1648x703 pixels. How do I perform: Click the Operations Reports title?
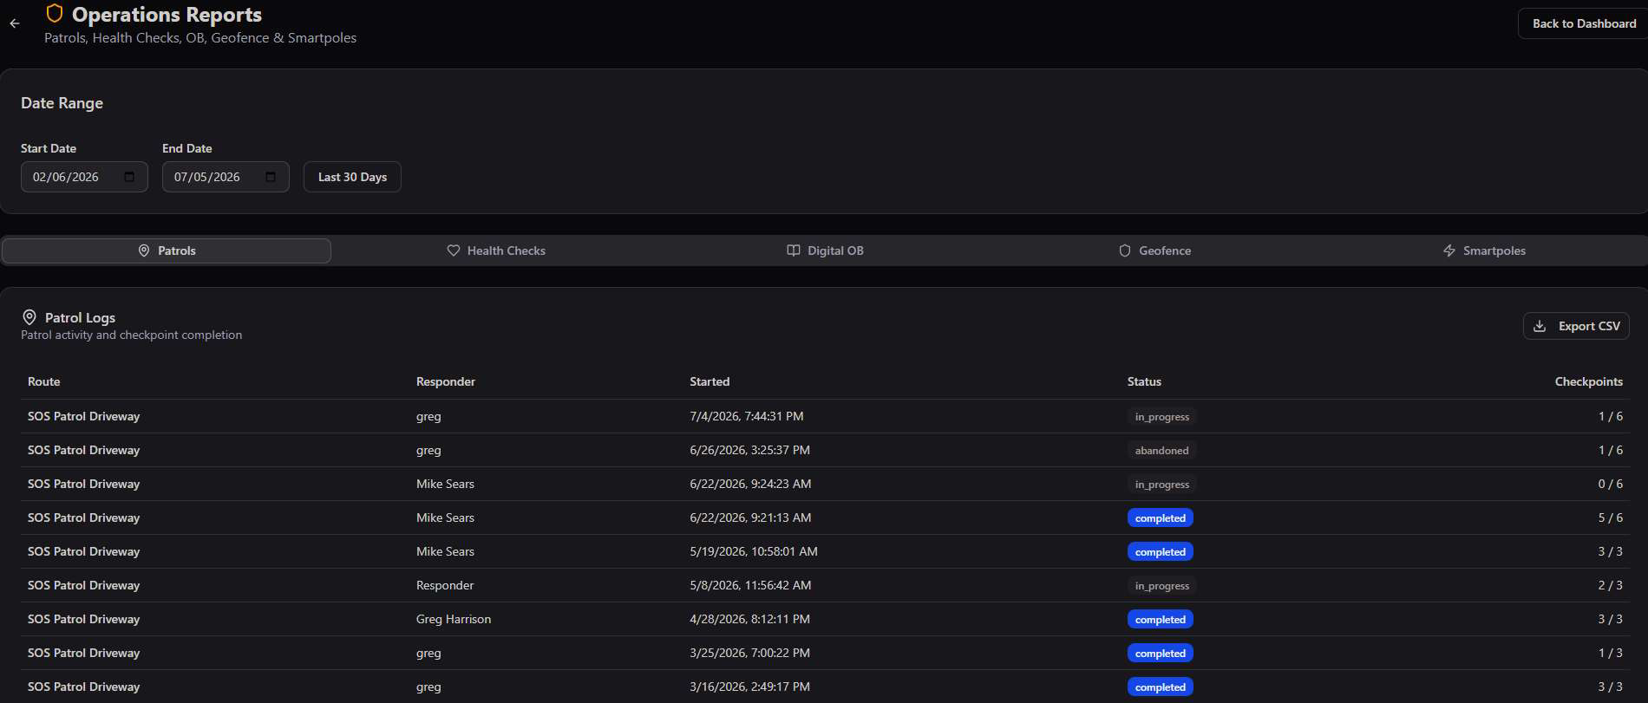[167, 15]
